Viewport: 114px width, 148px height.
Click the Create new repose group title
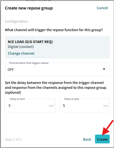pos(29,8)
